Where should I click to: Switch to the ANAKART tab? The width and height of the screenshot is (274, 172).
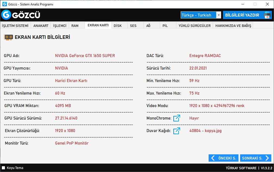(41, 26)
